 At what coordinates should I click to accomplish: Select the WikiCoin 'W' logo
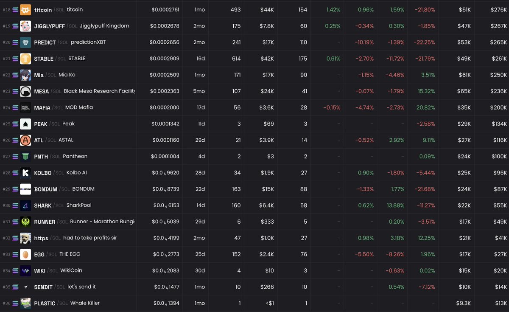(25, 270)
